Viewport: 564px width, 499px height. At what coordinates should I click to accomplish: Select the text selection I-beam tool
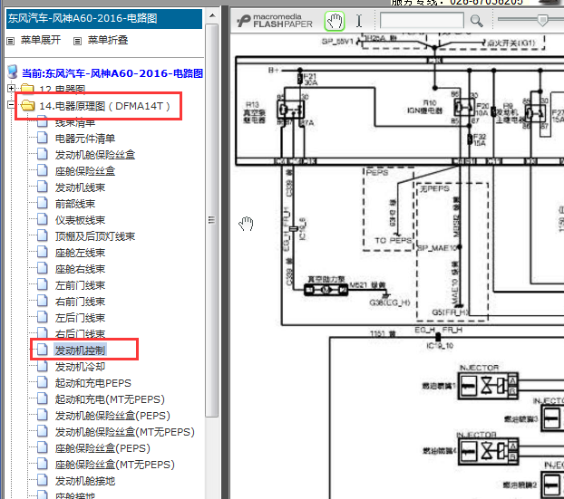tap(358, 21)
